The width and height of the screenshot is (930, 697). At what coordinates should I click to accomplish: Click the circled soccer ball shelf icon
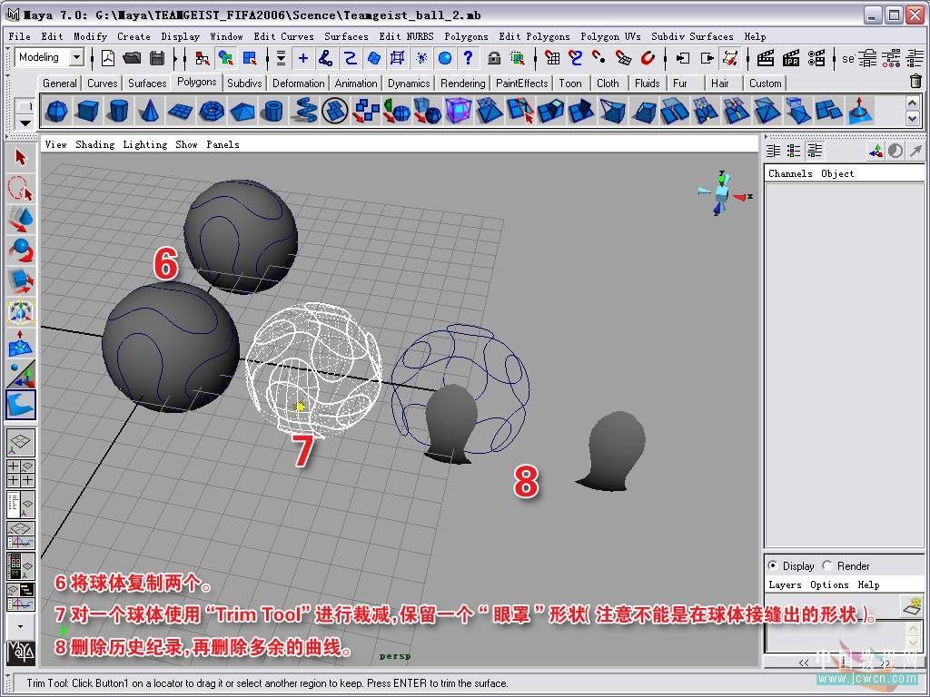tap(334, 111)
